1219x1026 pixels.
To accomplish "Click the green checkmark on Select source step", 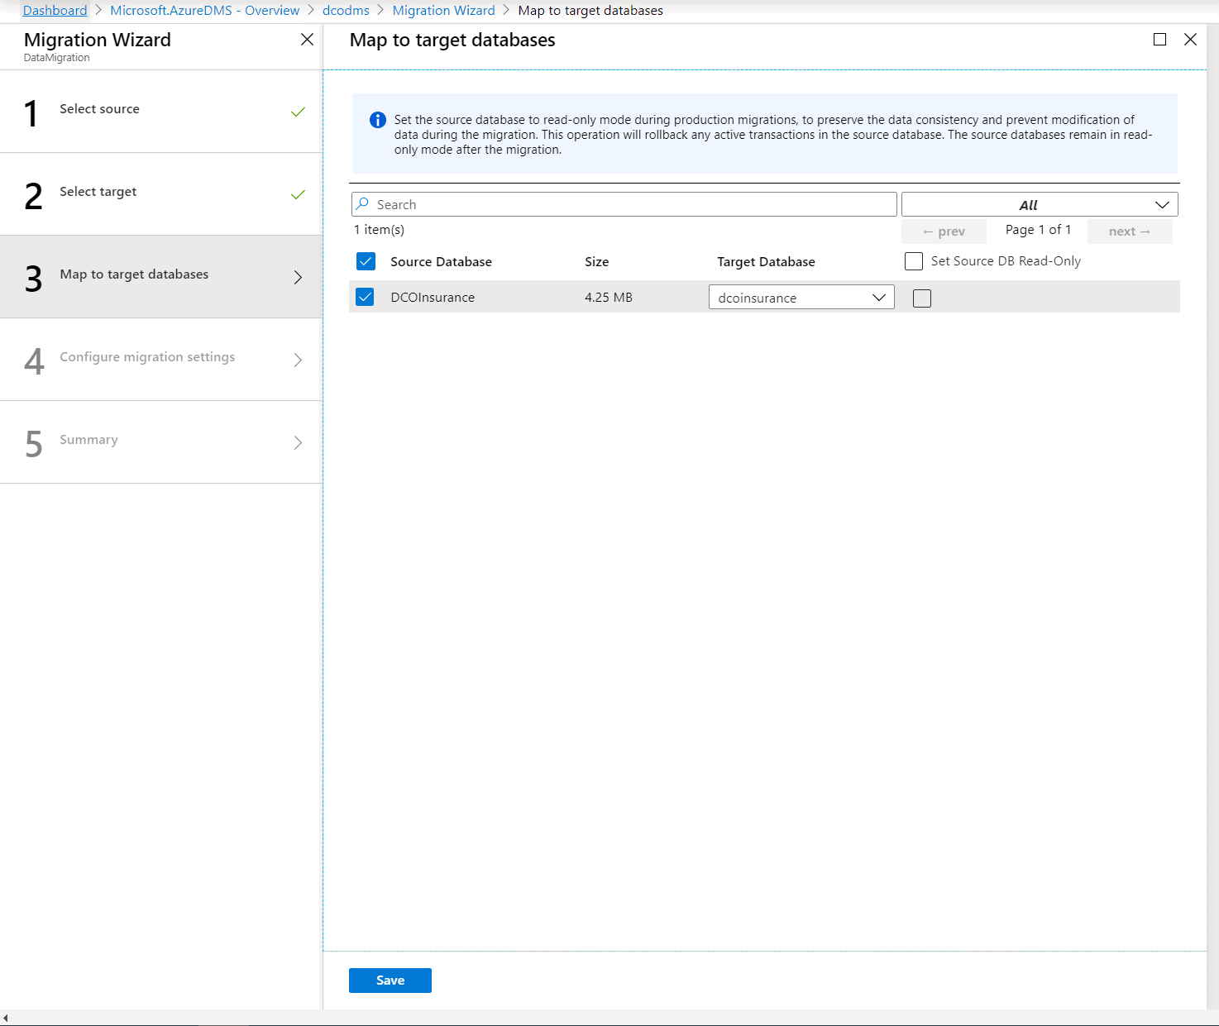I will (x=297, y=112).
